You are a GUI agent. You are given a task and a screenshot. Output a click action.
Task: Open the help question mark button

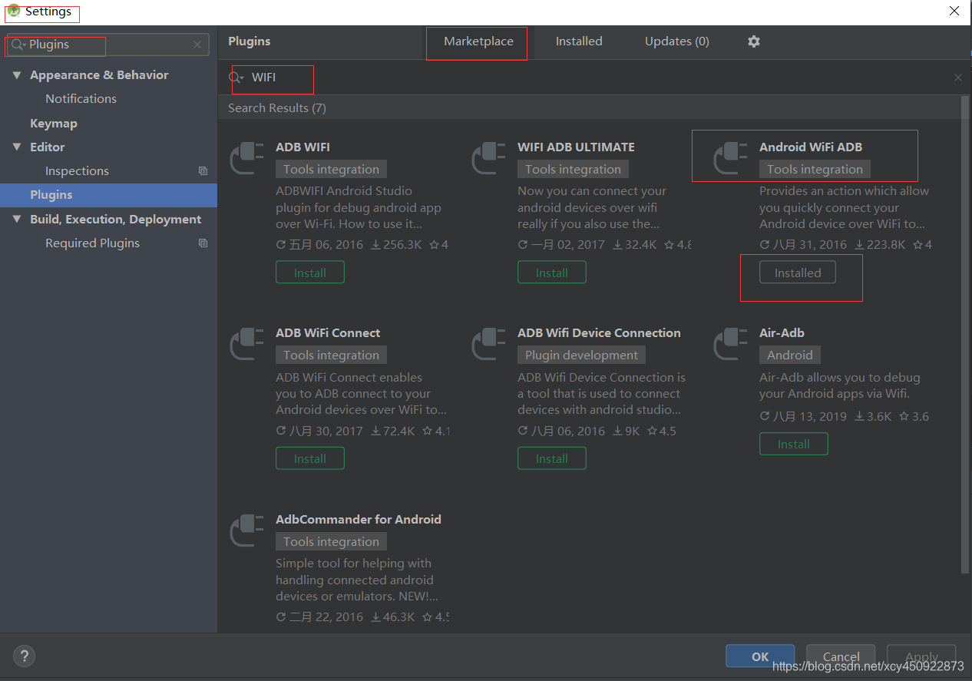[25, 656]
